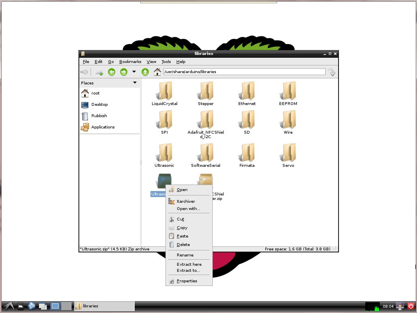
Task: Select the Adafruit_NFCShield_I2C folder
Action: [x=205, y=124]
